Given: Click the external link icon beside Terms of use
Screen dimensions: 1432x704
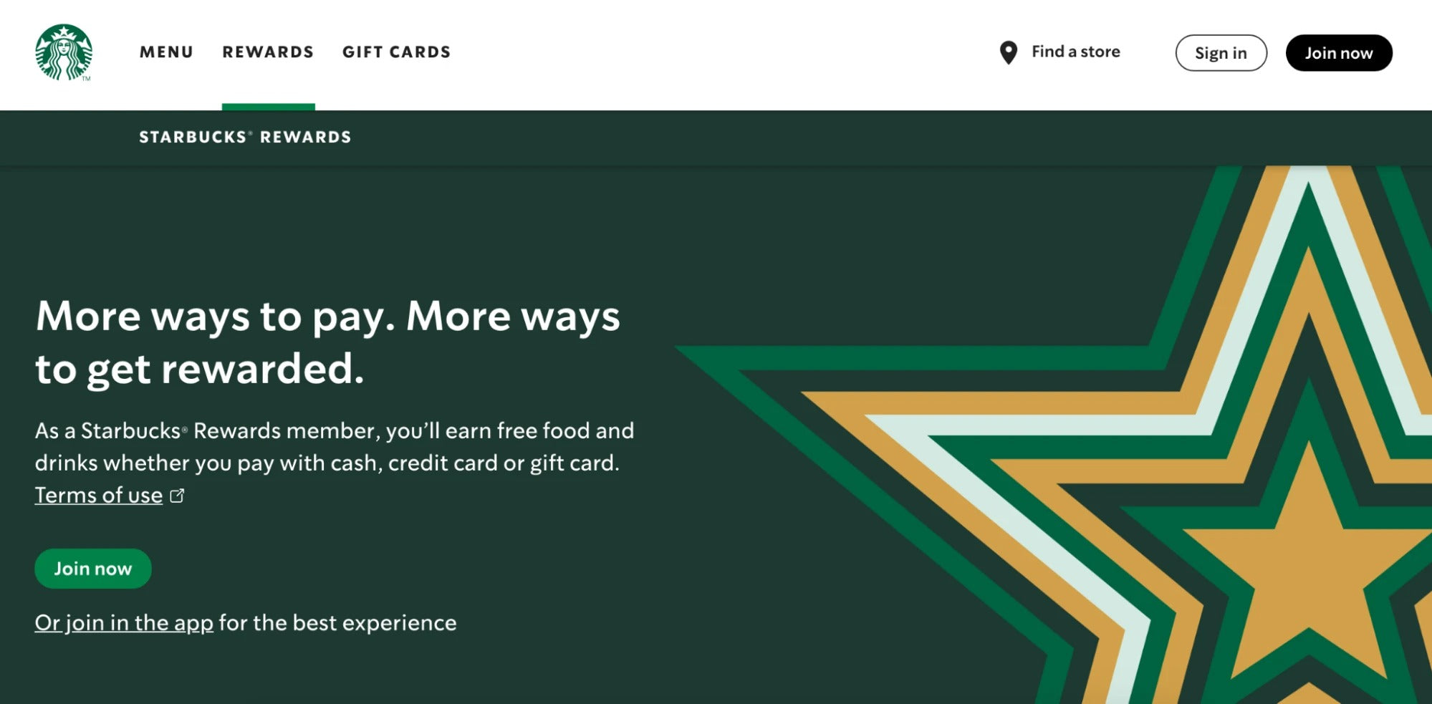Looking at the screenshot, I should pos(177,496).
